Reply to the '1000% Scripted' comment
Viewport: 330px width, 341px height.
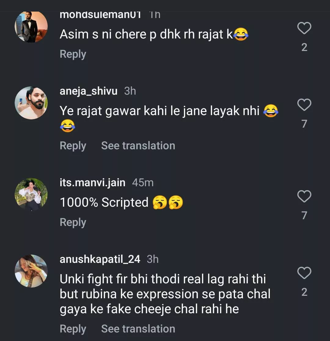(x=73, y=222)
